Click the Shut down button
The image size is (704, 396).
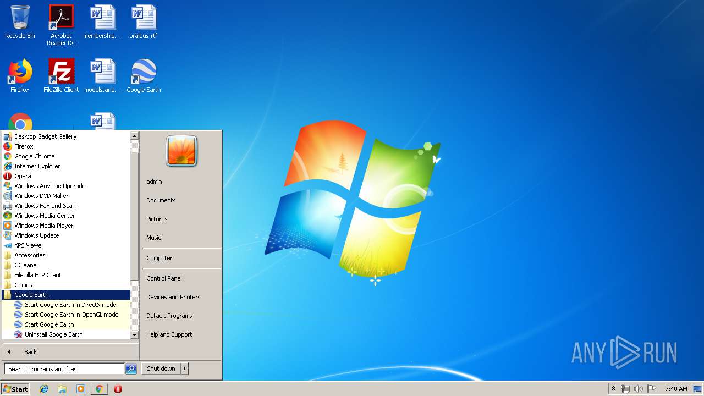coord(161,369)
